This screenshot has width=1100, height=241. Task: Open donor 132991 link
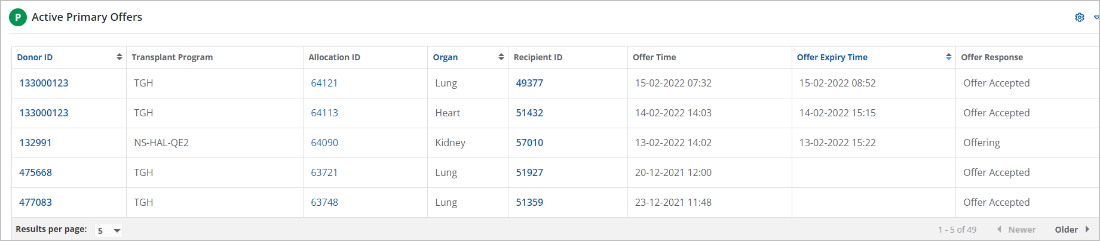(x=35, y=143)
